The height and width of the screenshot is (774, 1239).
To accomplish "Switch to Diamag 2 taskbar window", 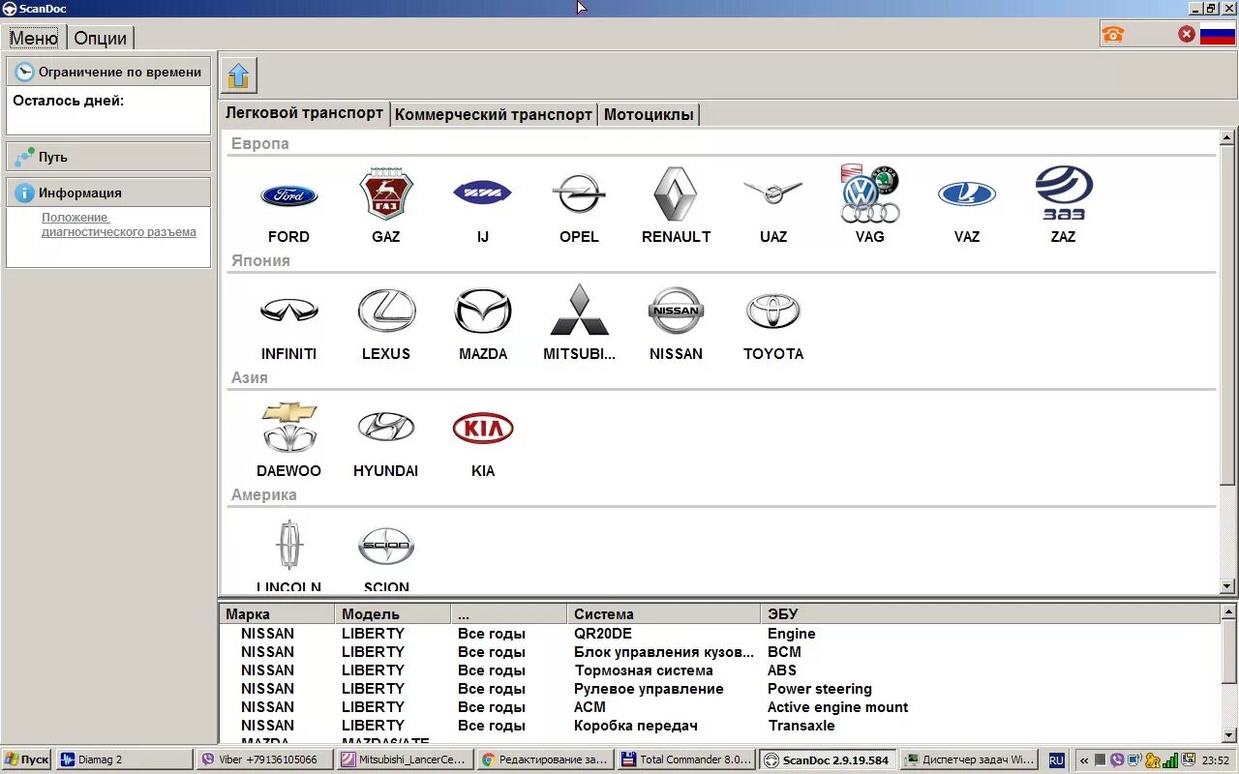I will (124, 759).
